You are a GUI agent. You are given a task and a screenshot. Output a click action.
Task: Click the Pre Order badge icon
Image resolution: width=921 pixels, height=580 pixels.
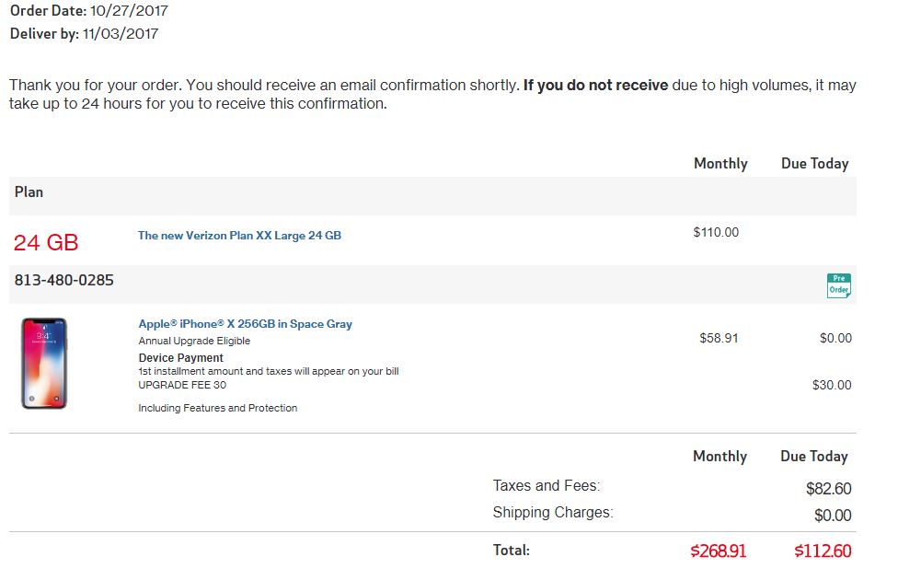click(x=839, y=285)
